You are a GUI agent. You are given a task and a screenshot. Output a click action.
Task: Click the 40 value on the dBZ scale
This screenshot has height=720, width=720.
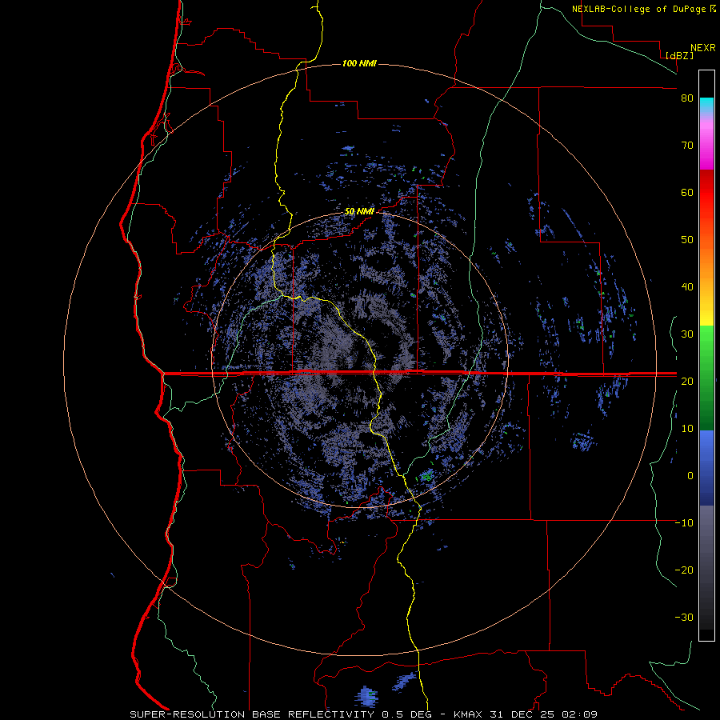pyautogui.click(x=687, y=287)
